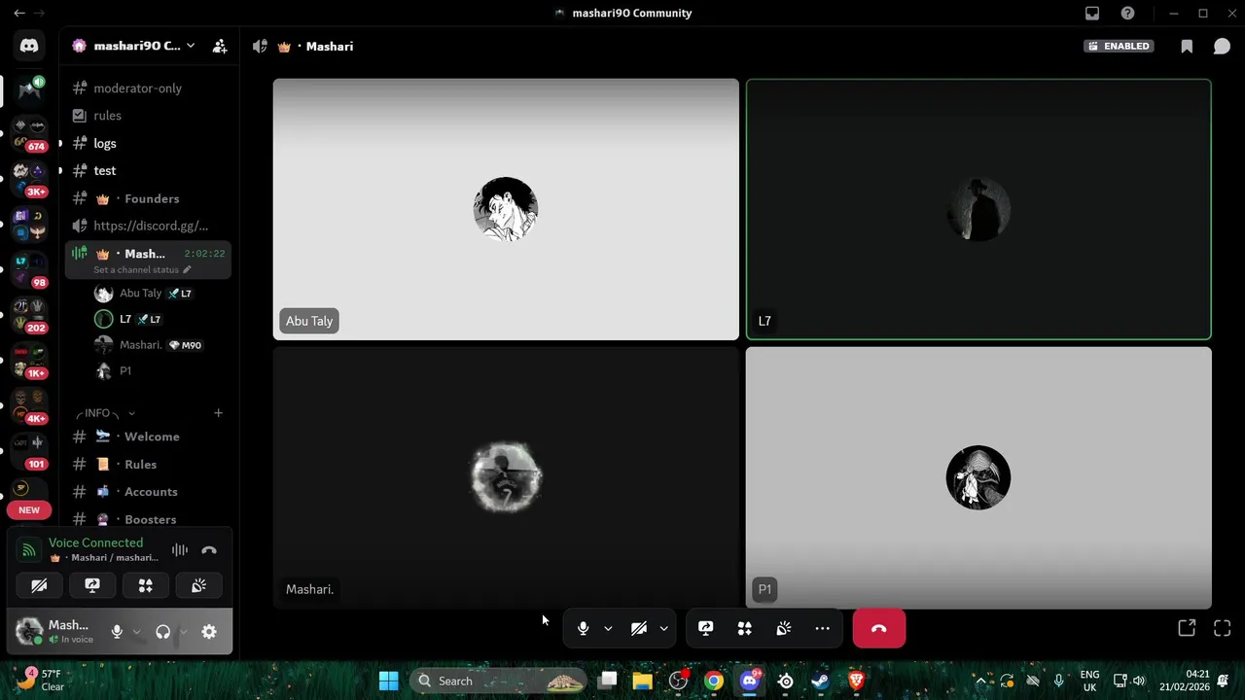Click the Windows taskbar Search box
The width and height of the screenshot is (1245, 700).
pos(498,681)
